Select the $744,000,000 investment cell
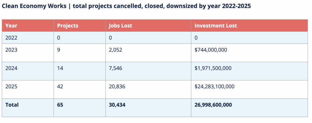Viewport: 312px width, 123px height. [x=211, y=50]
